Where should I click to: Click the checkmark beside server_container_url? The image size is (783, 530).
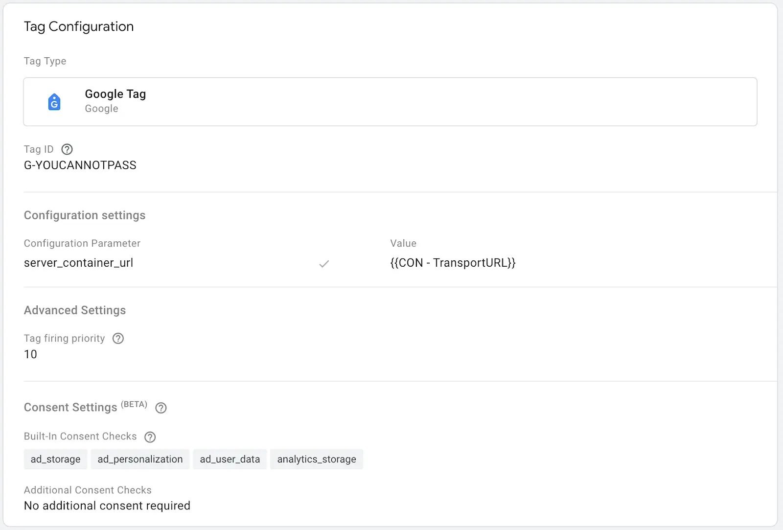tap(324, 264)
